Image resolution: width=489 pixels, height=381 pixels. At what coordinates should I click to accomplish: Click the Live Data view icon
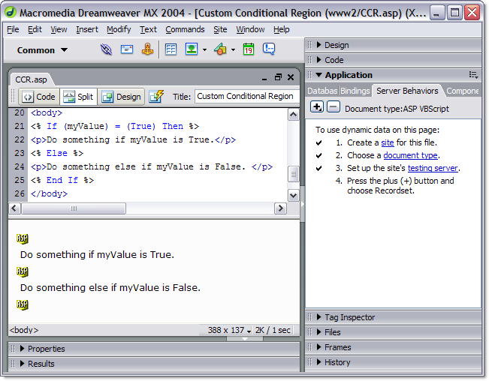coord(156,96)
